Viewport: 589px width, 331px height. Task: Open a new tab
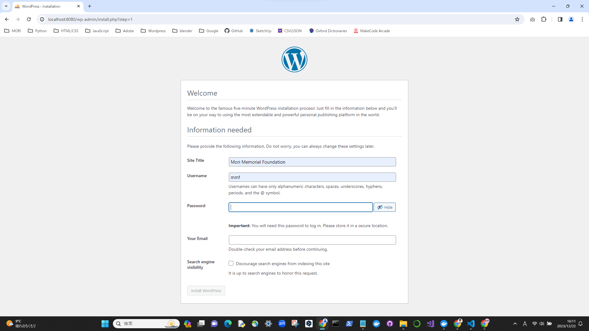click(x=90, y=6)
